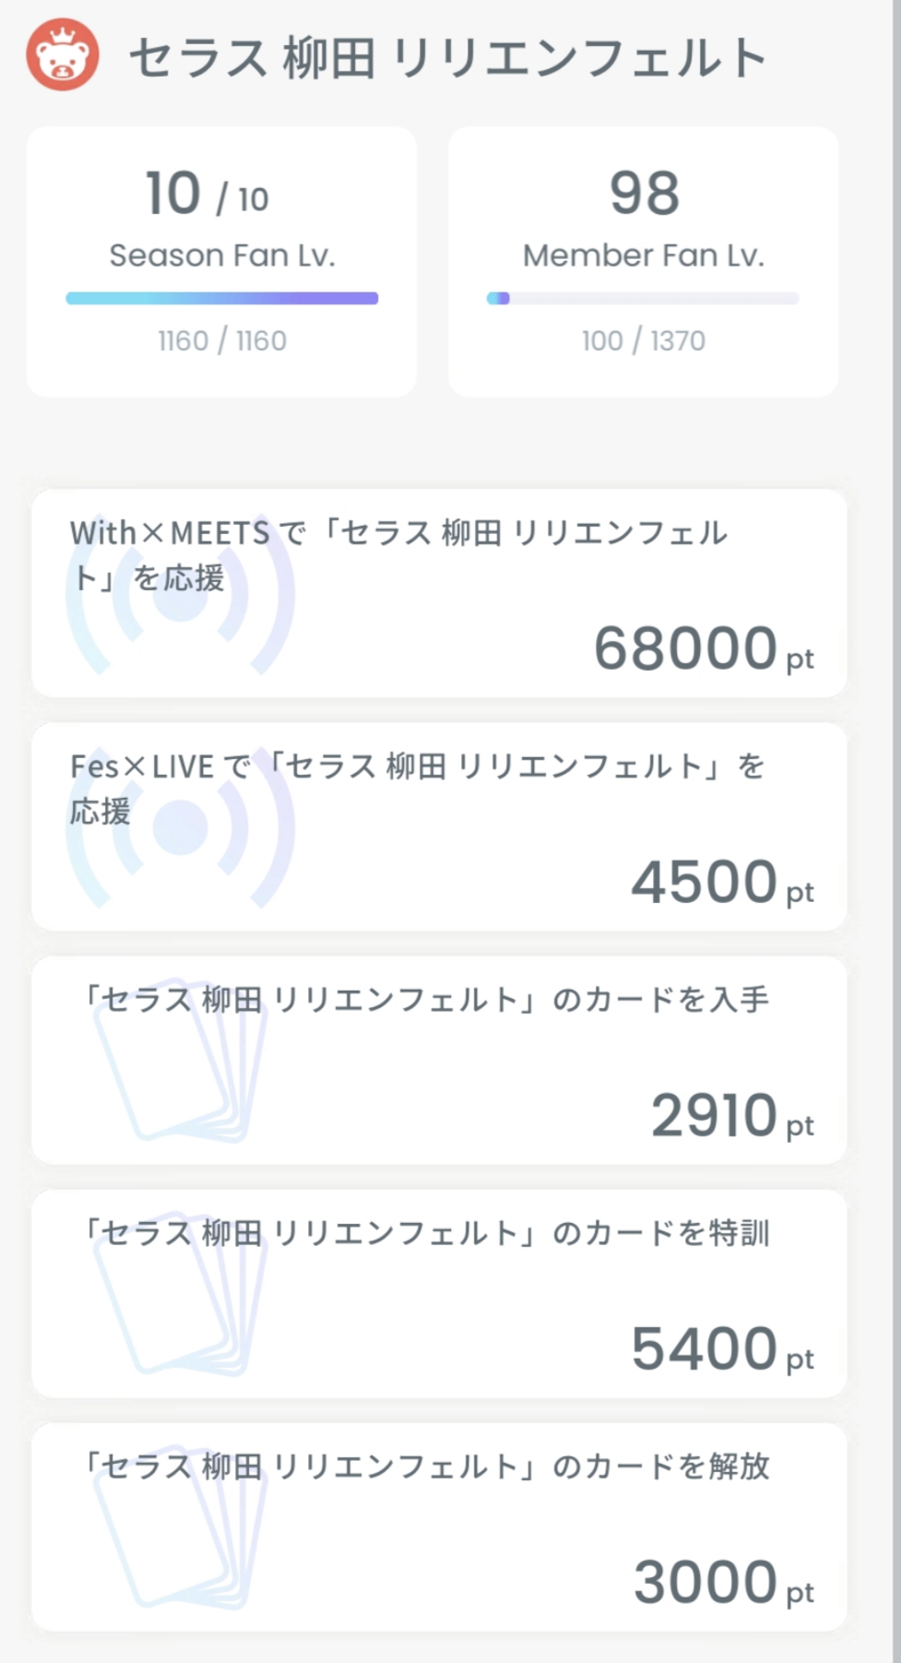Select the カードを入手 2910 pt entry

[x=439, y=1060]
